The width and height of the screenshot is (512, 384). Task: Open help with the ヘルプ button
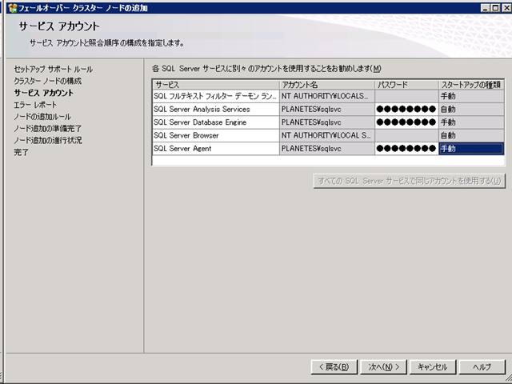[x=482, y=367]
